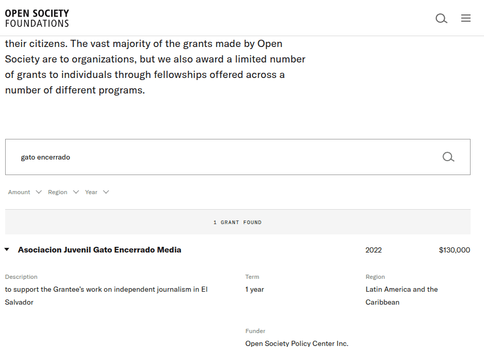
Task: Click the Funder field label
Action: (255, 331)
